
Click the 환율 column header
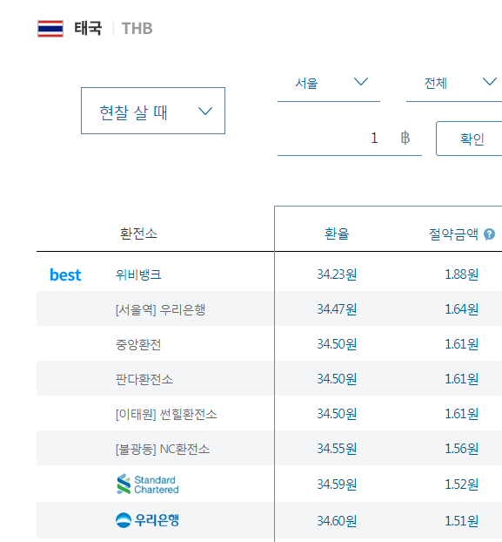point(337,234)
